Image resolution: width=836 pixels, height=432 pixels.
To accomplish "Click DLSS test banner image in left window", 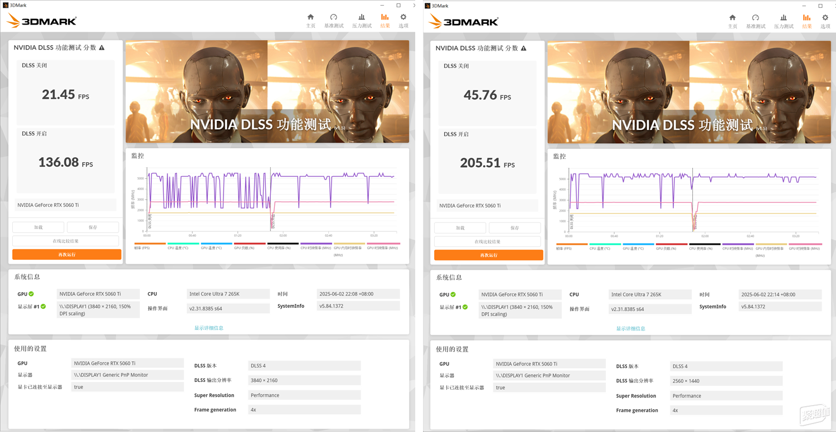I will tap(267, 91).
